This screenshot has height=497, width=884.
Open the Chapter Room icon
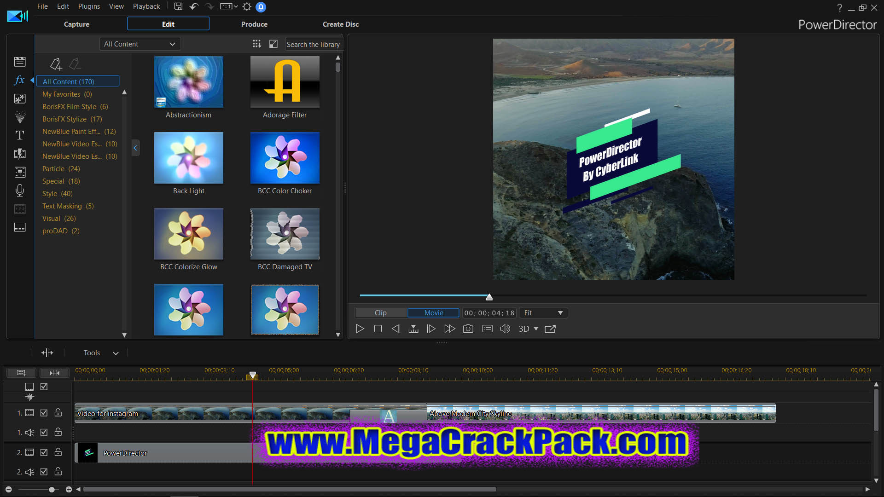click(20, 209)
